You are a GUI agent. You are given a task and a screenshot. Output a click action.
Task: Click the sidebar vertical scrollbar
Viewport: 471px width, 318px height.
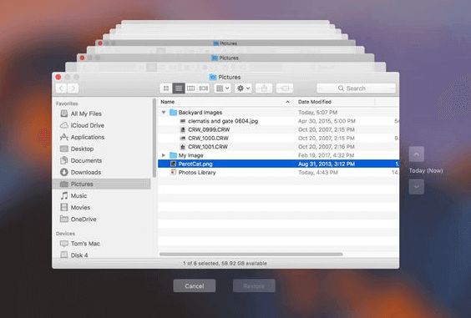click(154, 138)
